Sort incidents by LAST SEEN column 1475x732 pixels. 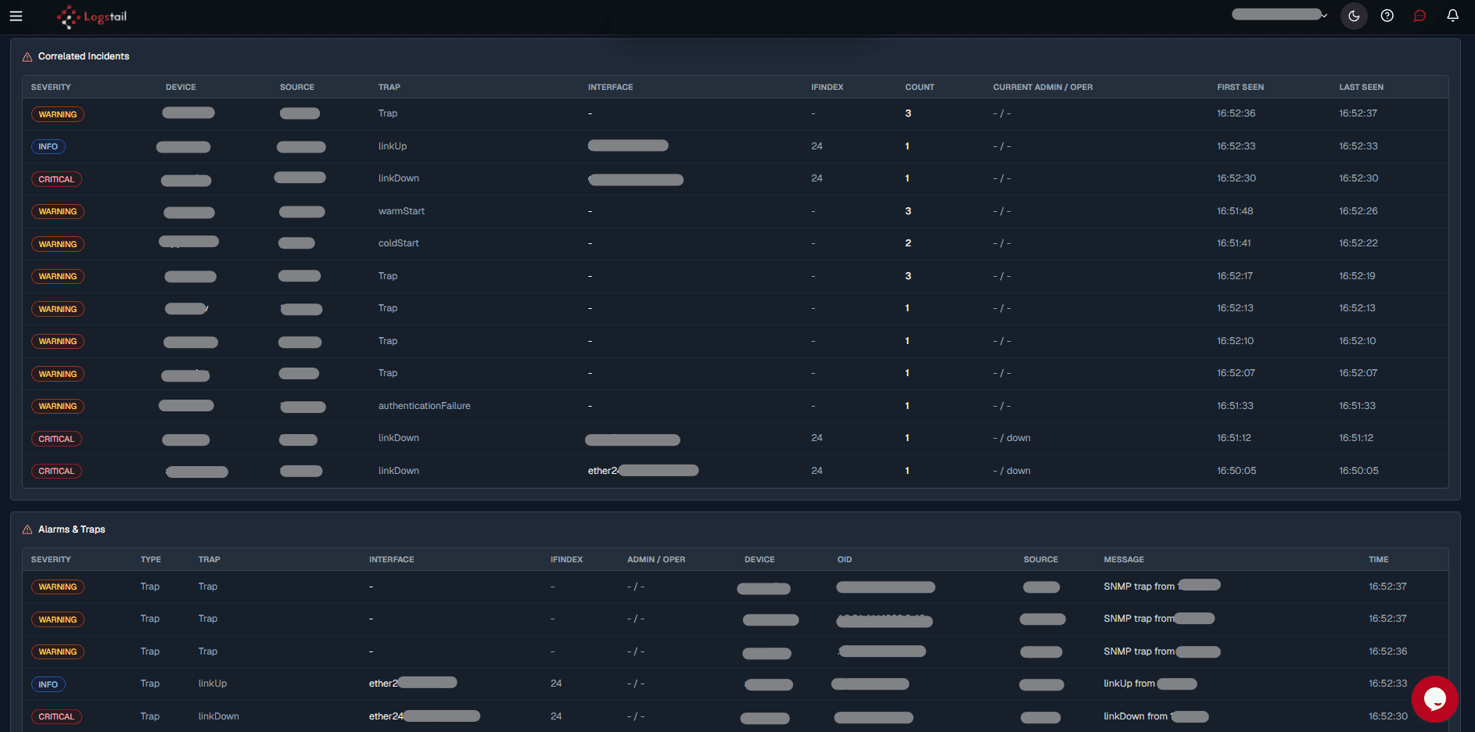click(1361, 87)
